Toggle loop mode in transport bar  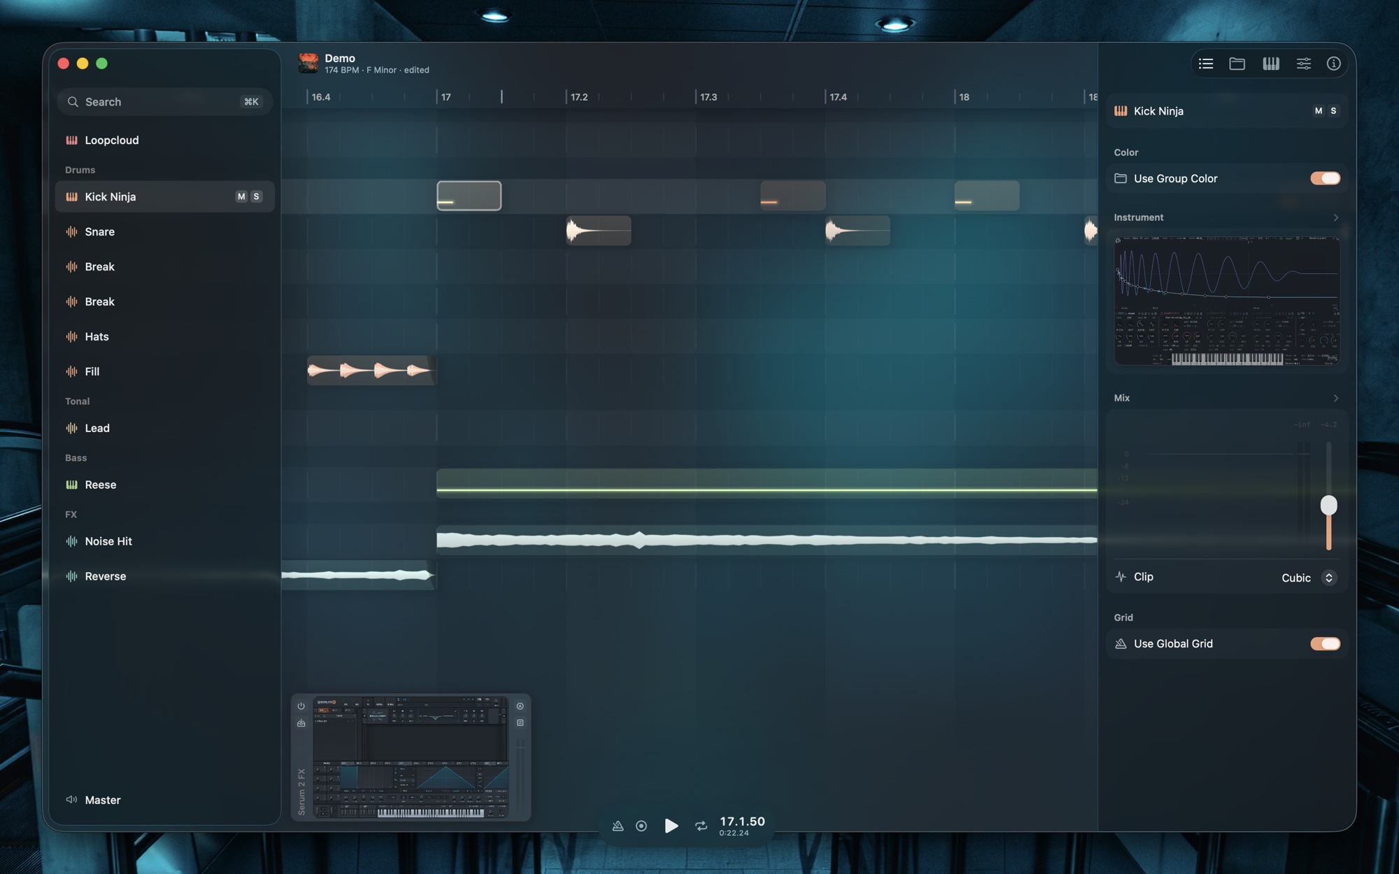click(x=701, y=826)
